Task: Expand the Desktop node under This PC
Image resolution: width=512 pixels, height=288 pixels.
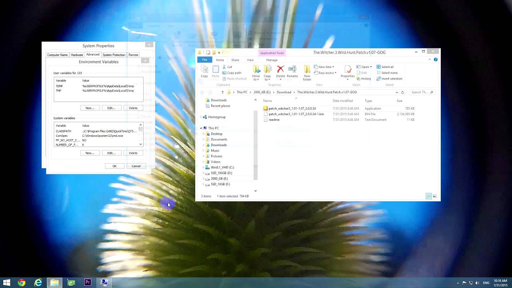Action: (204, 134)
